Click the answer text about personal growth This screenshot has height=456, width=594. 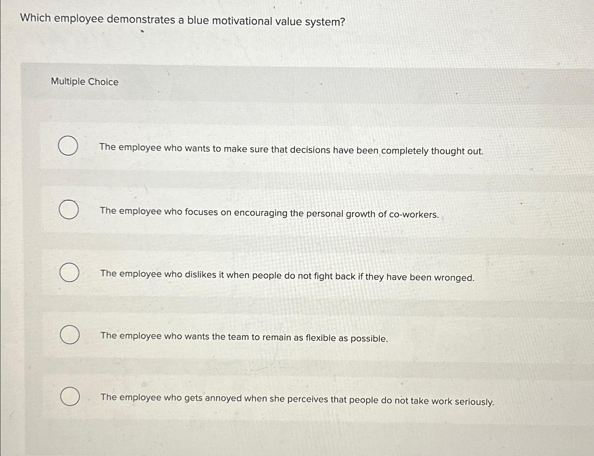coord(269,213)
